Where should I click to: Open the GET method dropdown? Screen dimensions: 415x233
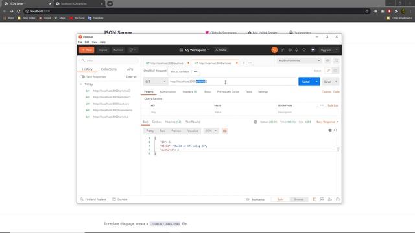pos(155,82)
